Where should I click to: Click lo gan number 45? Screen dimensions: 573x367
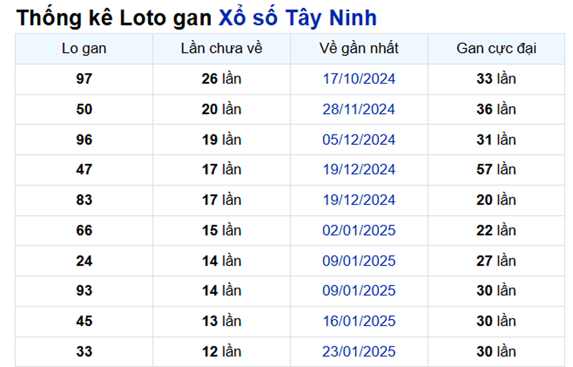coord(84,321)
